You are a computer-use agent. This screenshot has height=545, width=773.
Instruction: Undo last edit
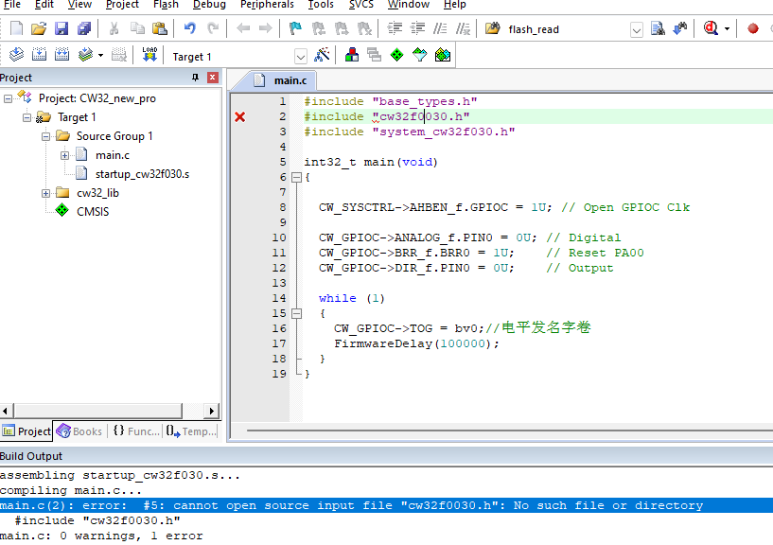click(x=190, y=28)
